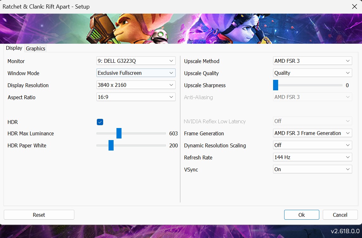Change the Window Mode dropdown
Screen dimensions: 362x238
click(x=136, y=73)
